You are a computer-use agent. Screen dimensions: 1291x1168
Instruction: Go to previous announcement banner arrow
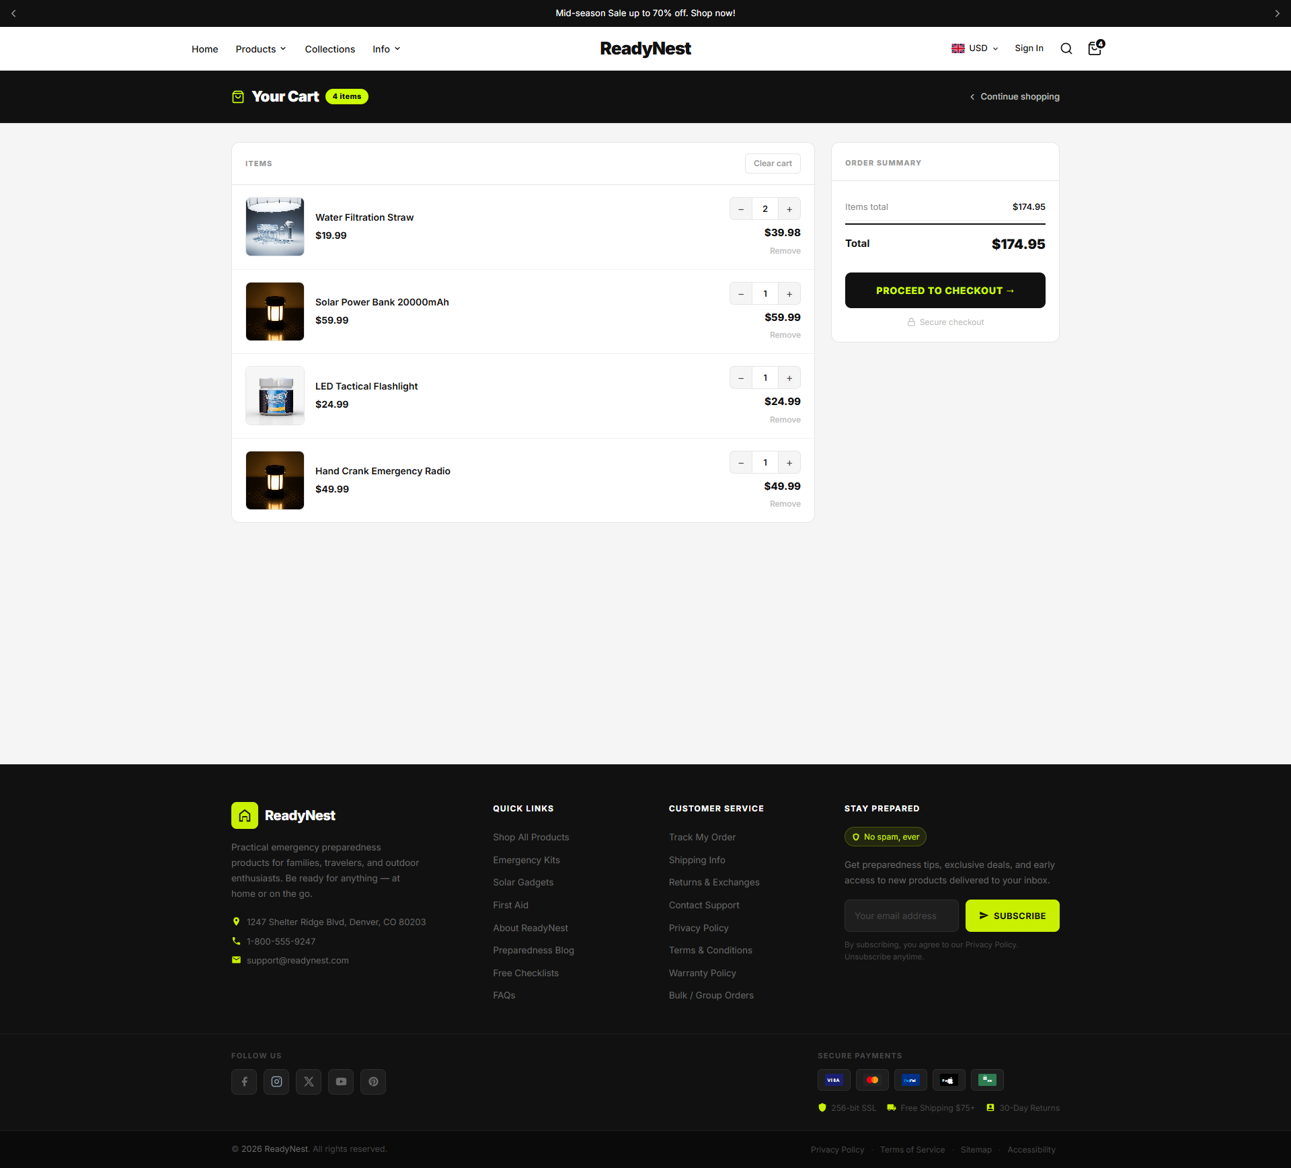click(x=13, y=13)
